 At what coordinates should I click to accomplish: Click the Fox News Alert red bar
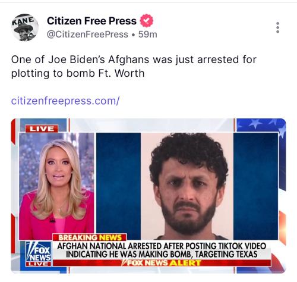162,263
